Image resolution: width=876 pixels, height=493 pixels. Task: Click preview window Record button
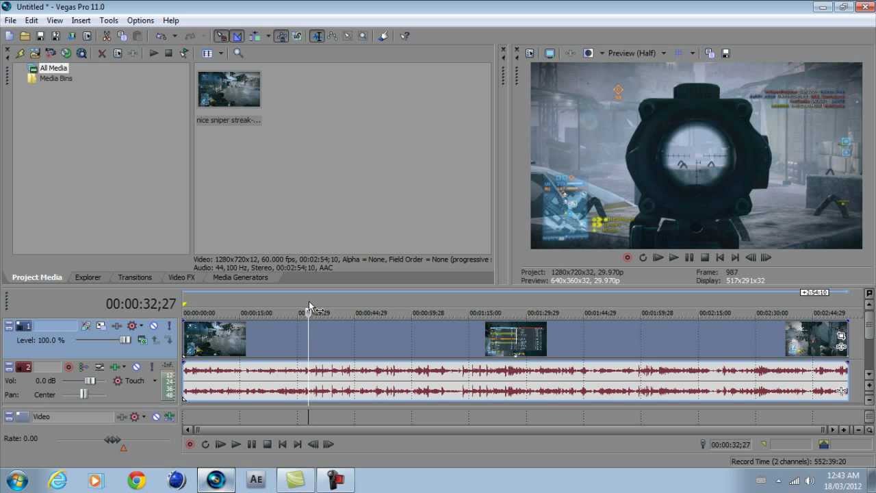pyautogui.click(x=627, y=257)
